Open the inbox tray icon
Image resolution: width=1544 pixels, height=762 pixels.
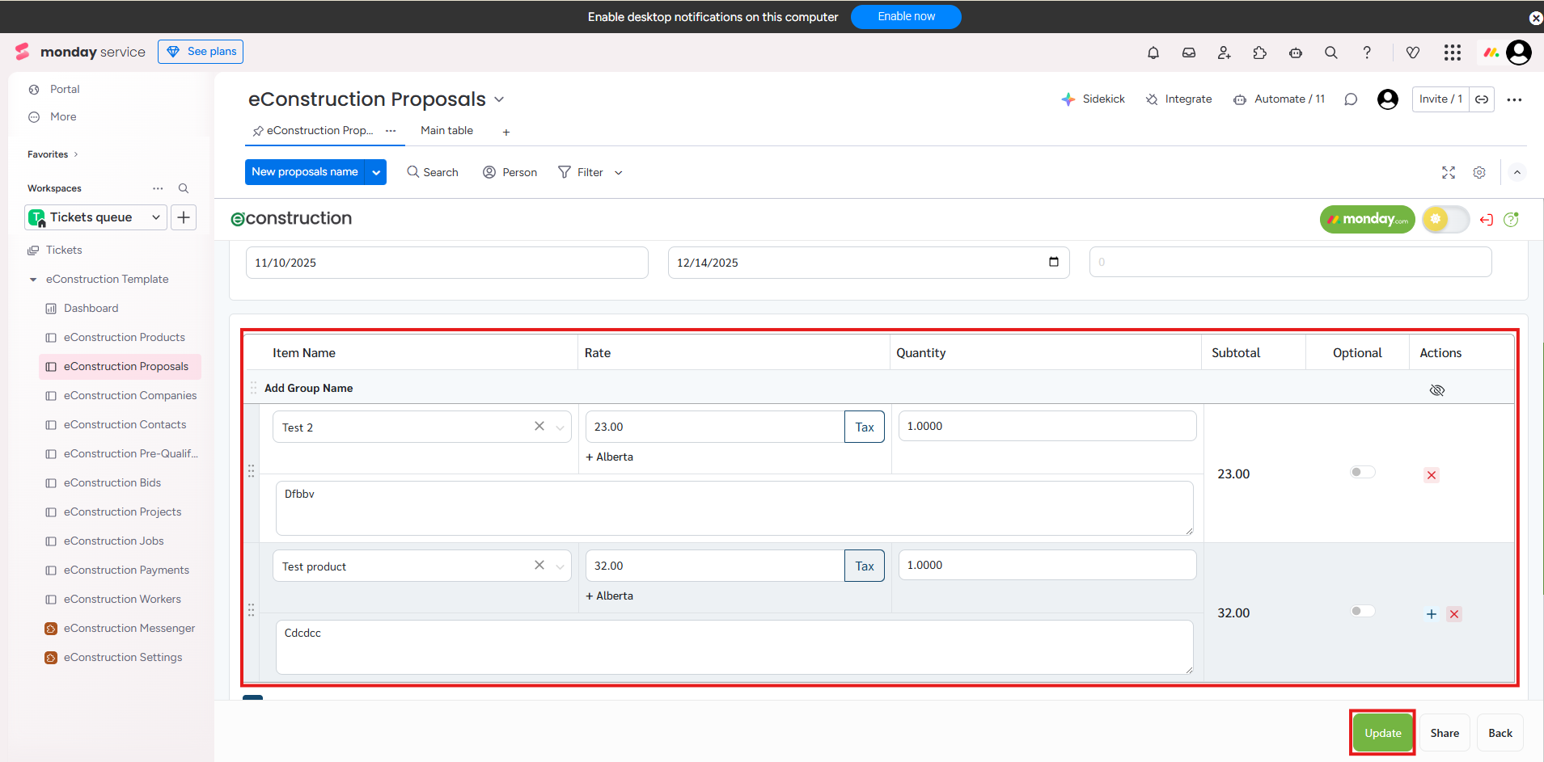[x=1189, y=53]
